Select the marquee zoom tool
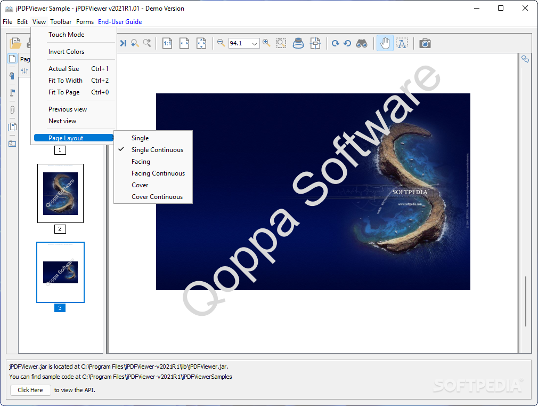The width and height of the screenshot is (538, 406). pyautogui.click(x=281, y=43)
